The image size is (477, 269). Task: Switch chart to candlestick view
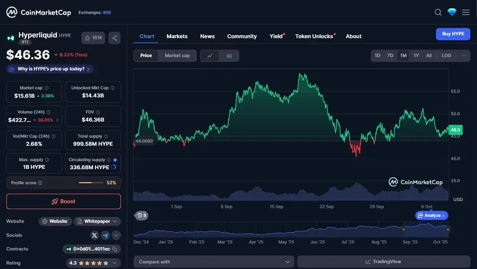(x=229, y=56)
